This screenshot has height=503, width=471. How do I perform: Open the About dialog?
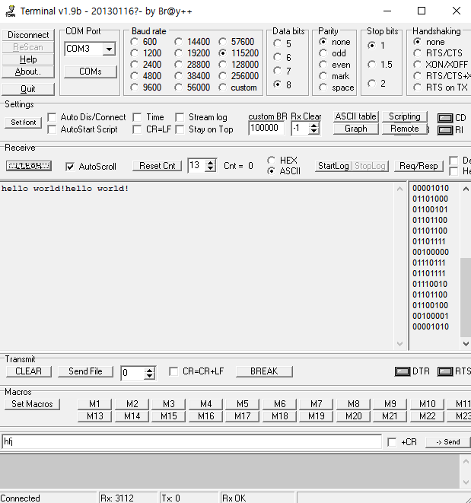click(28, 72)
